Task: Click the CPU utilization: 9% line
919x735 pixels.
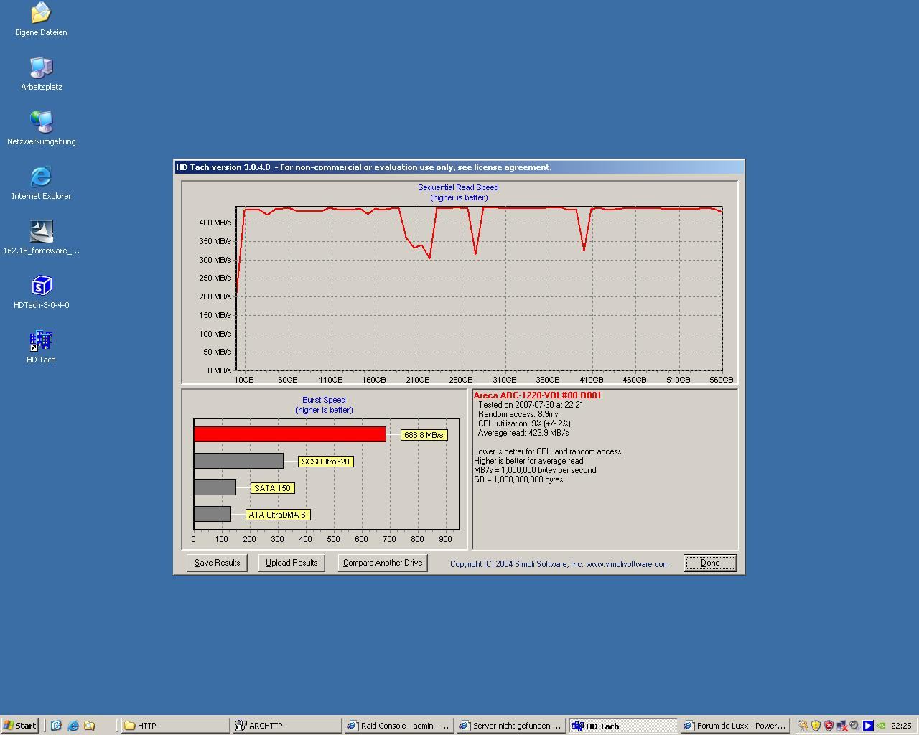Action: point(524,423)
